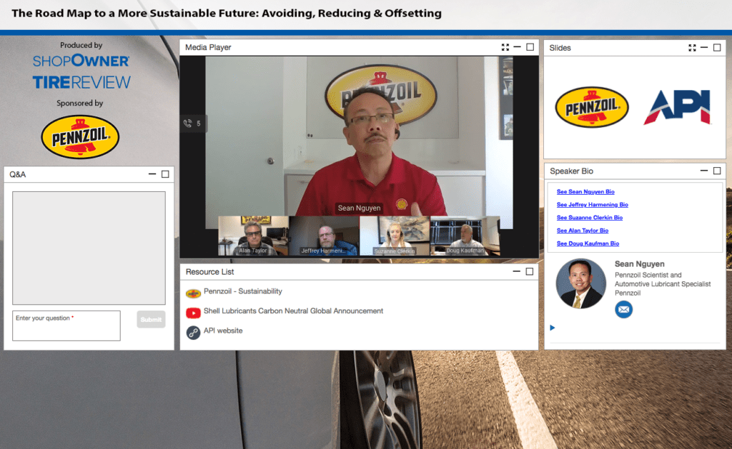This screenshot has width=732, height=449.
Task: Click the Pennzoil sponsor logo
Action: 80,137
